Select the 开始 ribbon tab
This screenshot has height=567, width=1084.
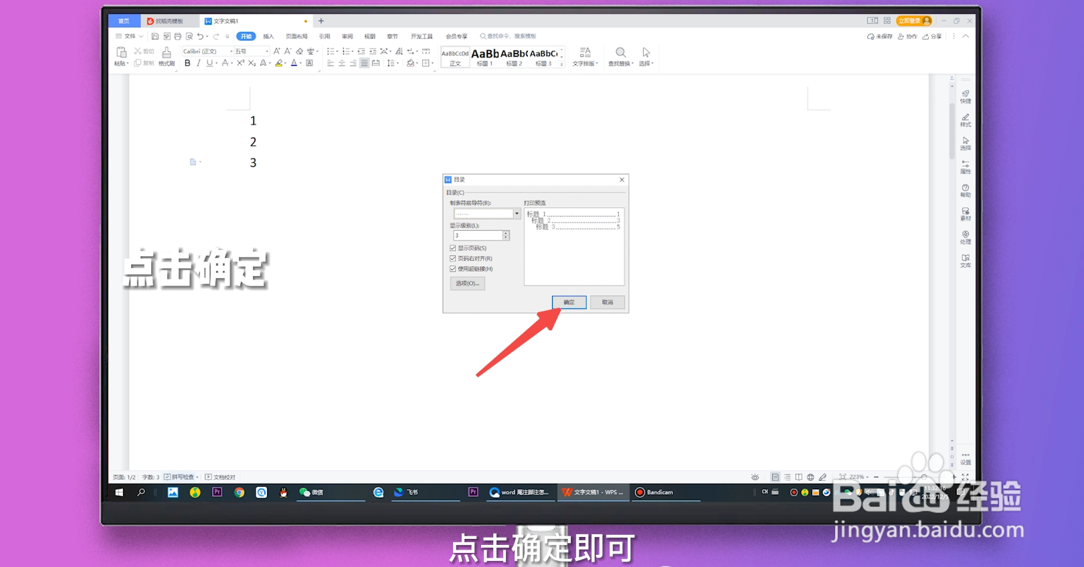(246, 36)
